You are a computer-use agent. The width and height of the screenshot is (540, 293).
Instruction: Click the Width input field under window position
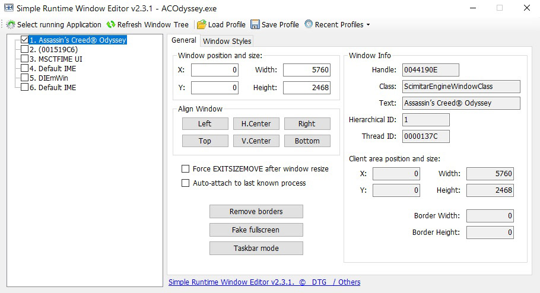(x=307, y=70)
